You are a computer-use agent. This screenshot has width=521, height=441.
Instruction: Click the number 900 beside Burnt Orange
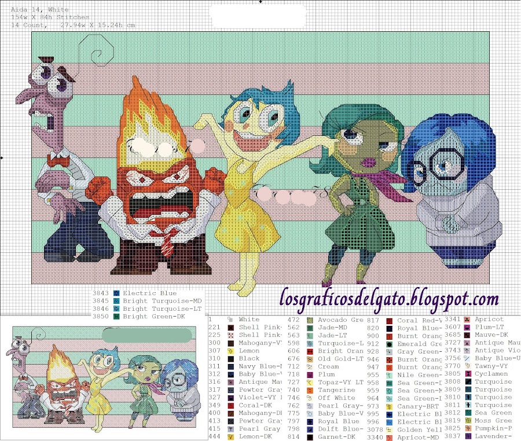click(373, 336)
